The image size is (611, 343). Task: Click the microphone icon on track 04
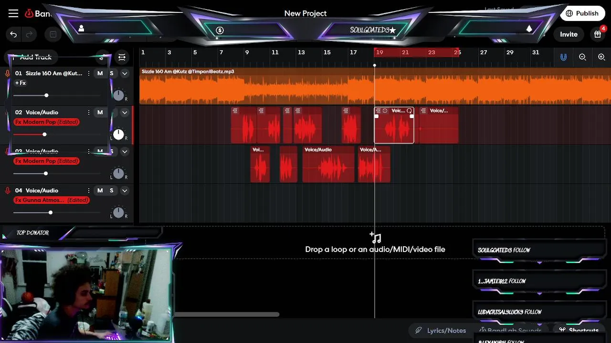(x=7, y=191)
